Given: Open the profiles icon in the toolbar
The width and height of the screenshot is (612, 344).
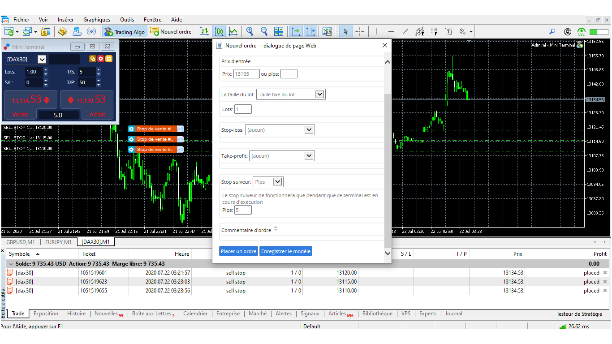Looking at the screenshot, I should click(x=28, y=31).
